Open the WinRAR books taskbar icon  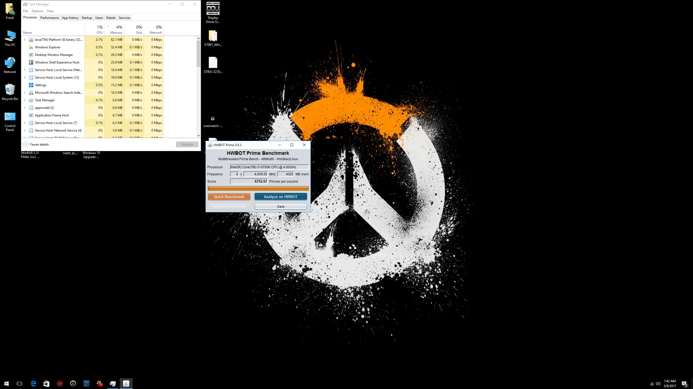click(x=100, y=384)
